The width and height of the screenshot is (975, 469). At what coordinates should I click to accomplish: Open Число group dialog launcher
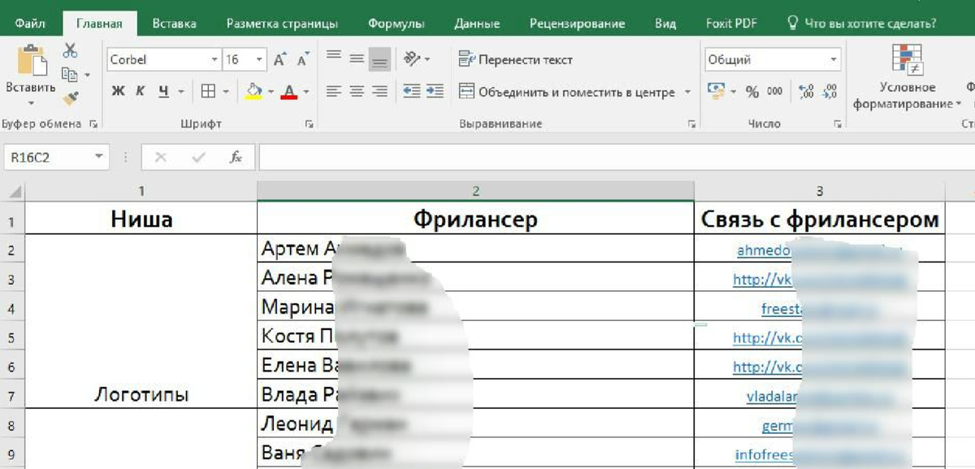pyautogui.click(x=838, y=124)
